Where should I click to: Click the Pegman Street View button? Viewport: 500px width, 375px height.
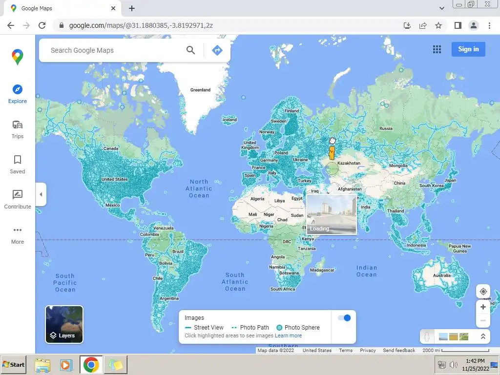[427, 336]
